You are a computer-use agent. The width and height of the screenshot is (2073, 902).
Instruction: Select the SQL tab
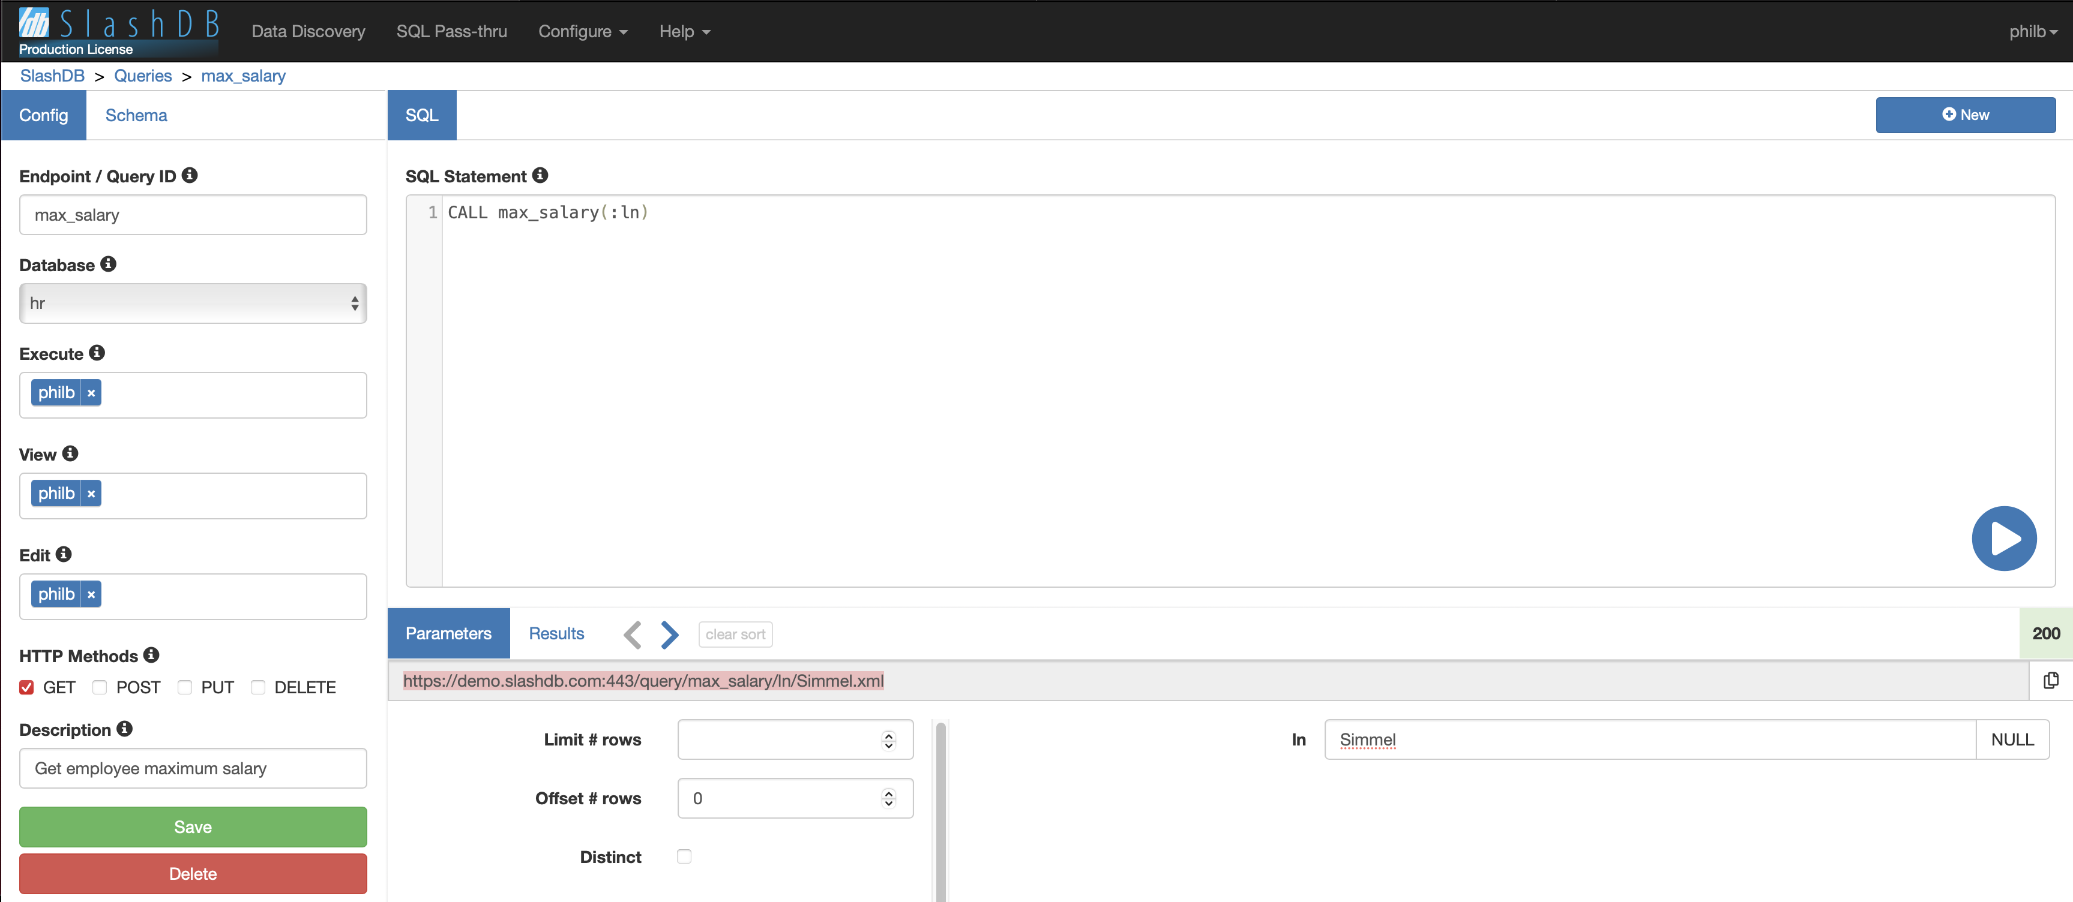pyautogui.click(x=422, y=115)
